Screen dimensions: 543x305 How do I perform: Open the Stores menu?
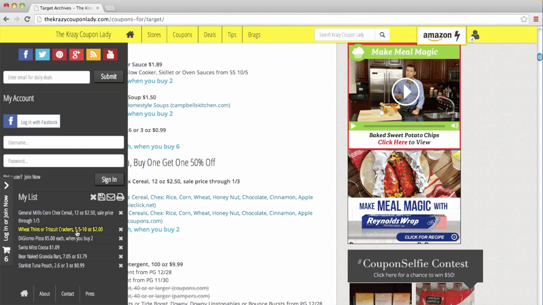tap(154, 35)
